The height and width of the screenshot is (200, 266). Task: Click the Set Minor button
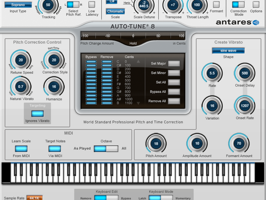174,73
